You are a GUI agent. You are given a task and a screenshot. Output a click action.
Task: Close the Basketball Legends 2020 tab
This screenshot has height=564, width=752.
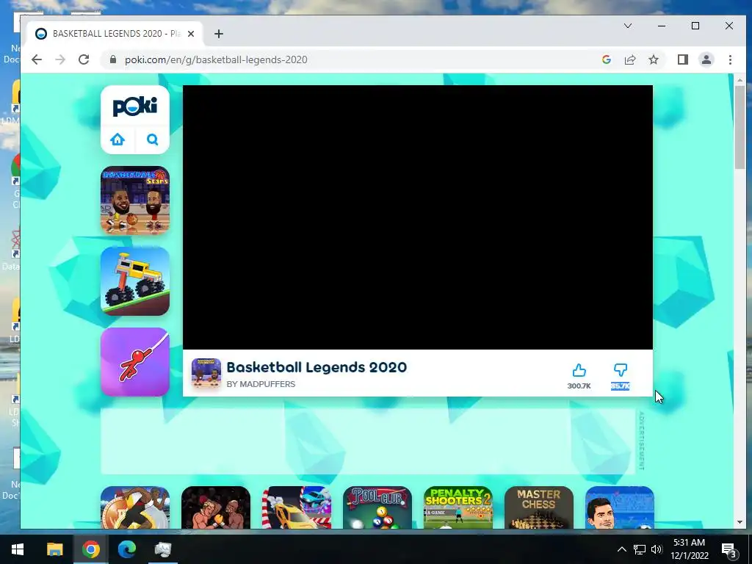pyautogui.click(x=191, y=34)
